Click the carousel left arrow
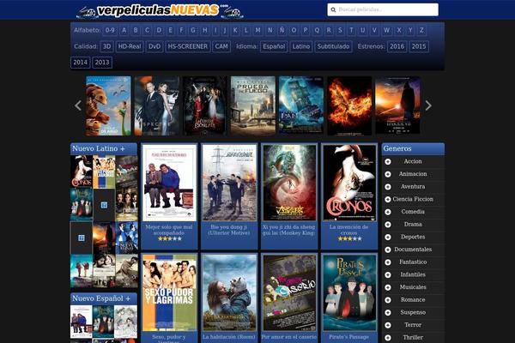The width and height of the screenshot is (515, 343). [78, 105]
